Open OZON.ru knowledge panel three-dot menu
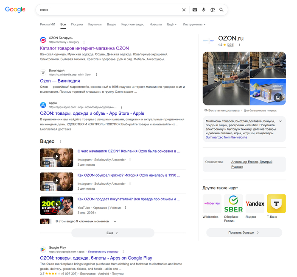This screenshot has width=297, height=277. click(x=239, y=45)
